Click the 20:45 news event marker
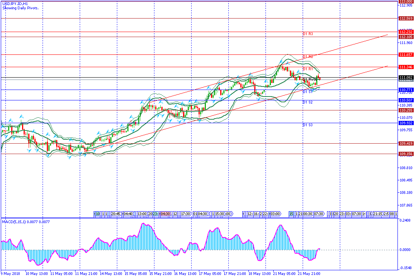418x278 pixels. (x=116, y=214)
